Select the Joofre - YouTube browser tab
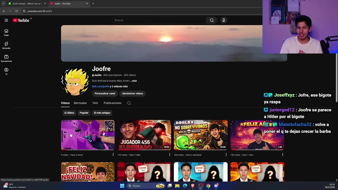The height and width of the screenshot is (190, 338). point(69,4)
